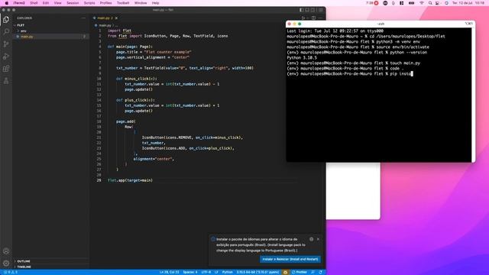
Task: Open the Manage gear icon
Action: coord(6,263)
